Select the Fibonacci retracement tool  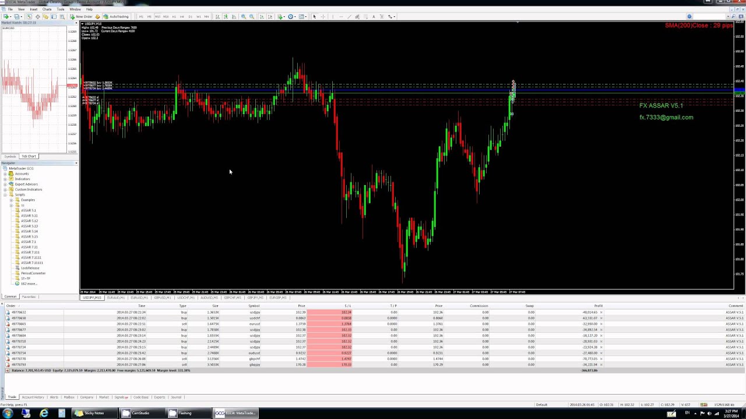click(x=365, y=16)
